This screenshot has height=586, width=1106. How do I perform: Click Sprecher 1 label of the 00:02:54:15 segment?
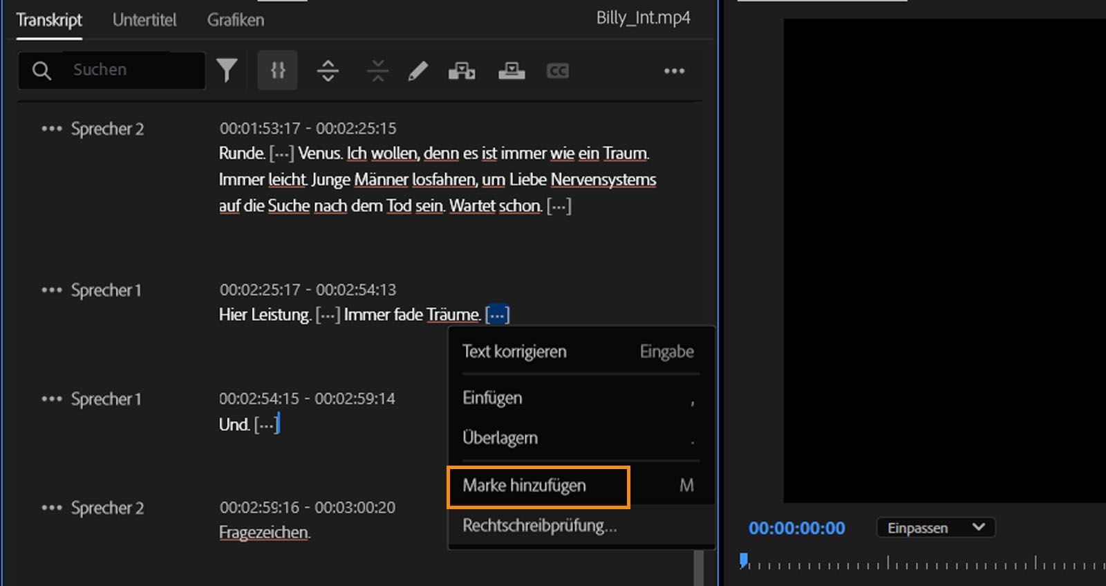point(106,399)
